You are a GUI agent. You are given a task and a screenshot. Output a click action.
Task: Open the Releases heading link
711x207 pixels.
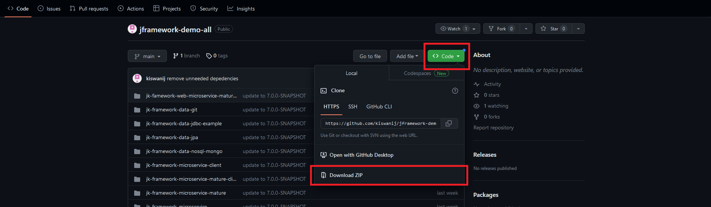pyautogui.click(x=485, y=155)
